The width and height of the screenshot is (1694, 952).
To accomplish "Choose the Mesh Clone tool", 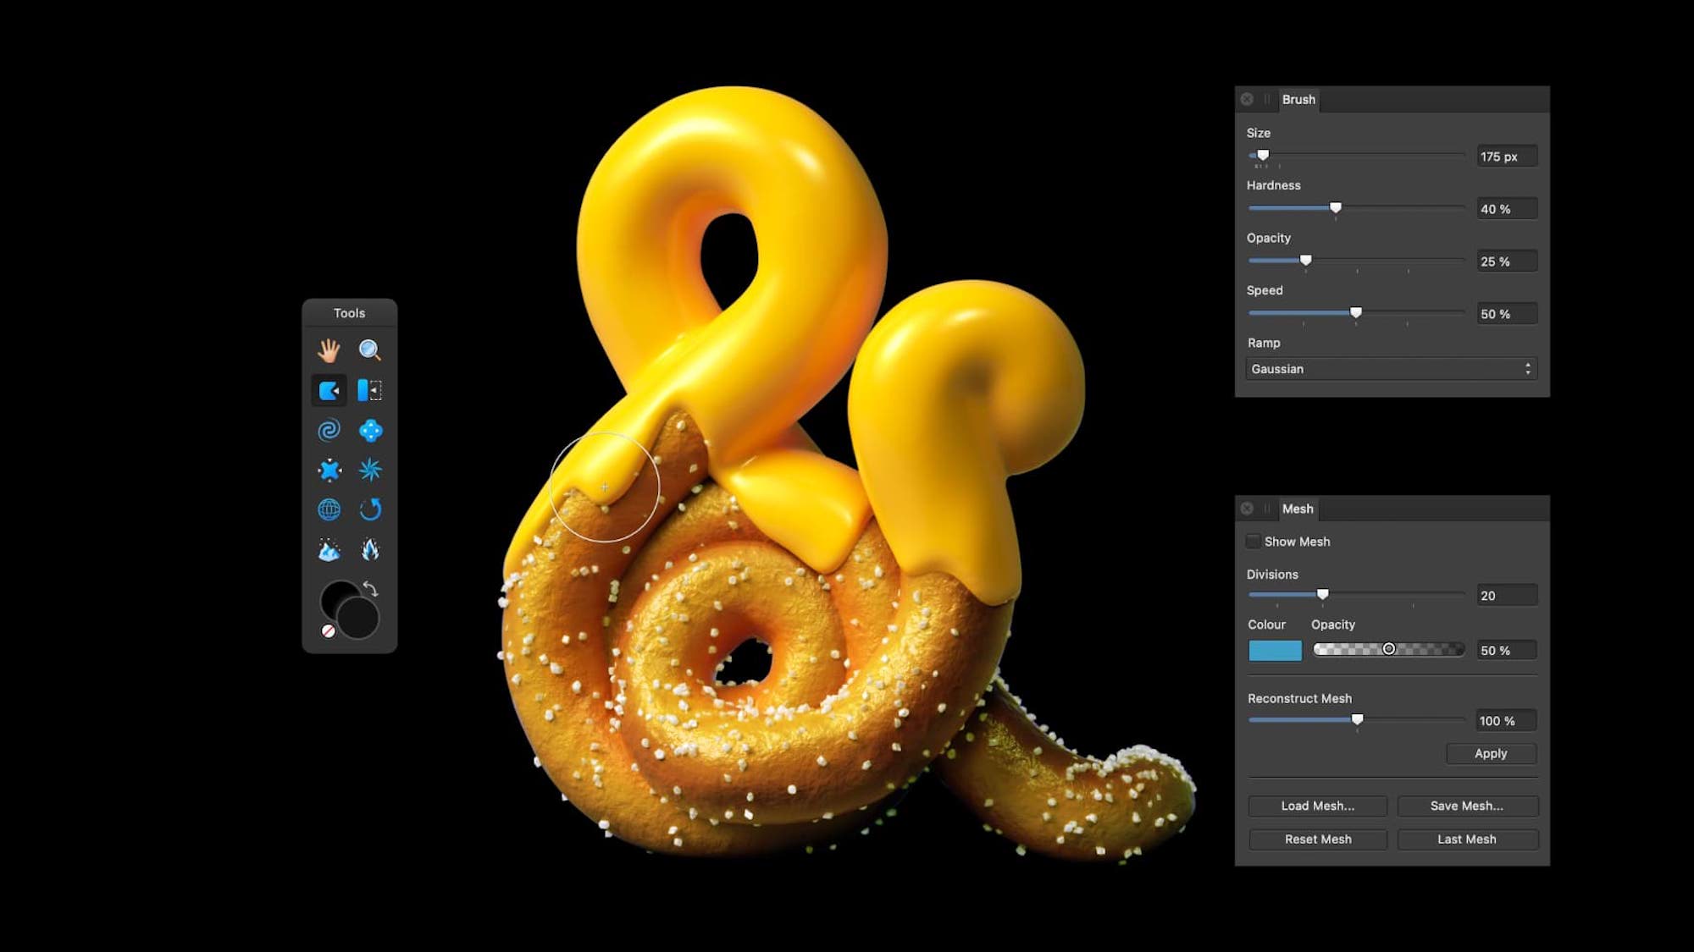I will (329, 509).
